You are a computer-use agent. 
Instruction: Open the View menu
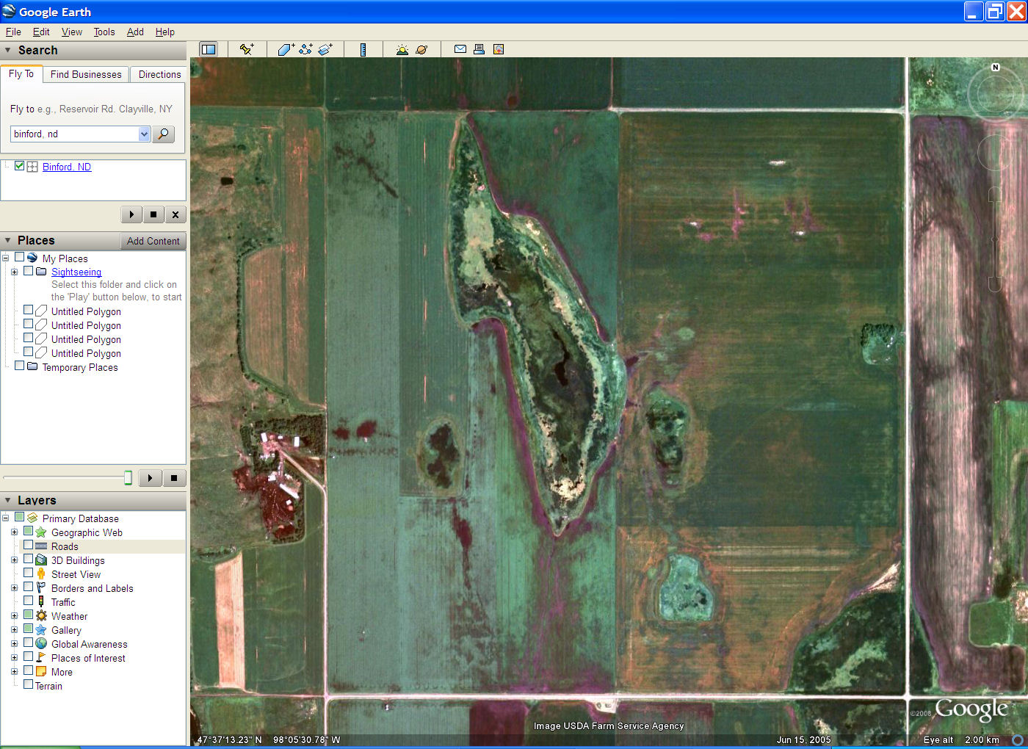[72, 32]
